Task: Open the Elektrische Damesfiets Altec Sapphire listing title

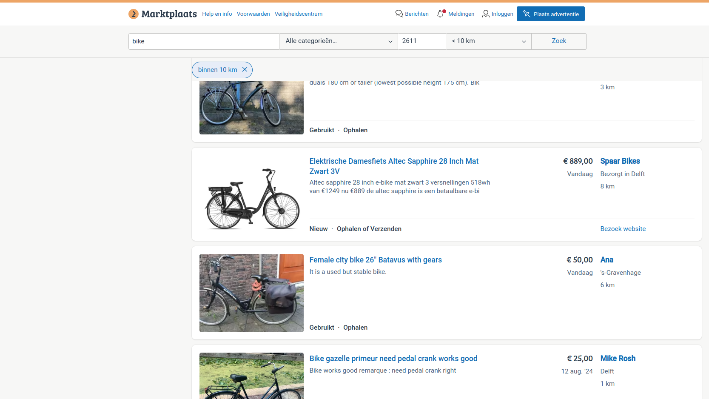Action: click(x=394, y=166)
